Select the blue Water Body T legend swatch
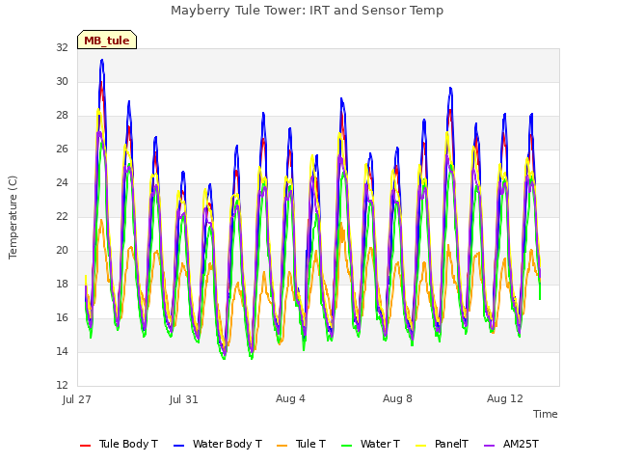Screen dimensions: 617x463 click(178, 446)
